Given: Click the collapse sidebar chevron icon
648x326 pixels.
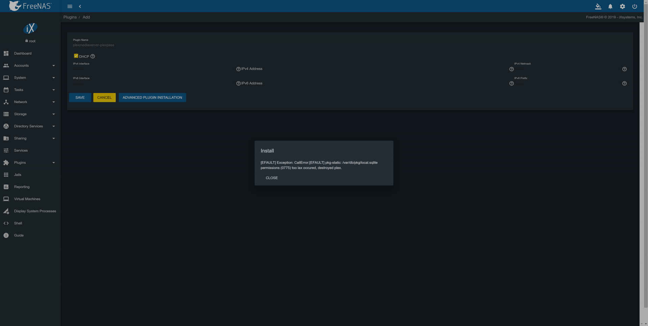Looking at the screenshot, I should tap(80, 6).
